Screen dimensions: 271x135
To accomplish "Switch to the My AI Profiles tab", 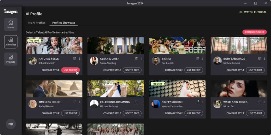I will 37,23.
